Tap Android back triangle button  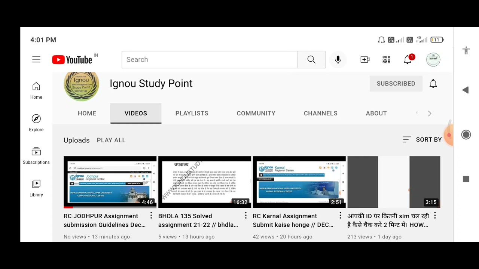click(466, 90)
